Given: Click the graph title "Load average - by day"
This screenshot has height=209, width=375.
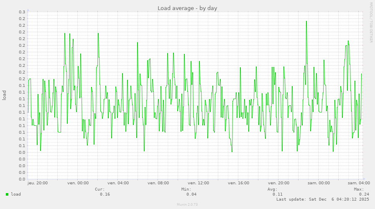Looking at the screenshot, I should (x=187, y=8).
